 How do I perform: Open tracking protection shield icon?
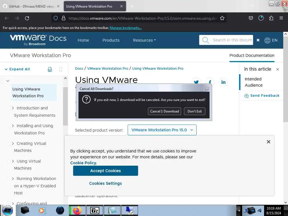point(56,18)
